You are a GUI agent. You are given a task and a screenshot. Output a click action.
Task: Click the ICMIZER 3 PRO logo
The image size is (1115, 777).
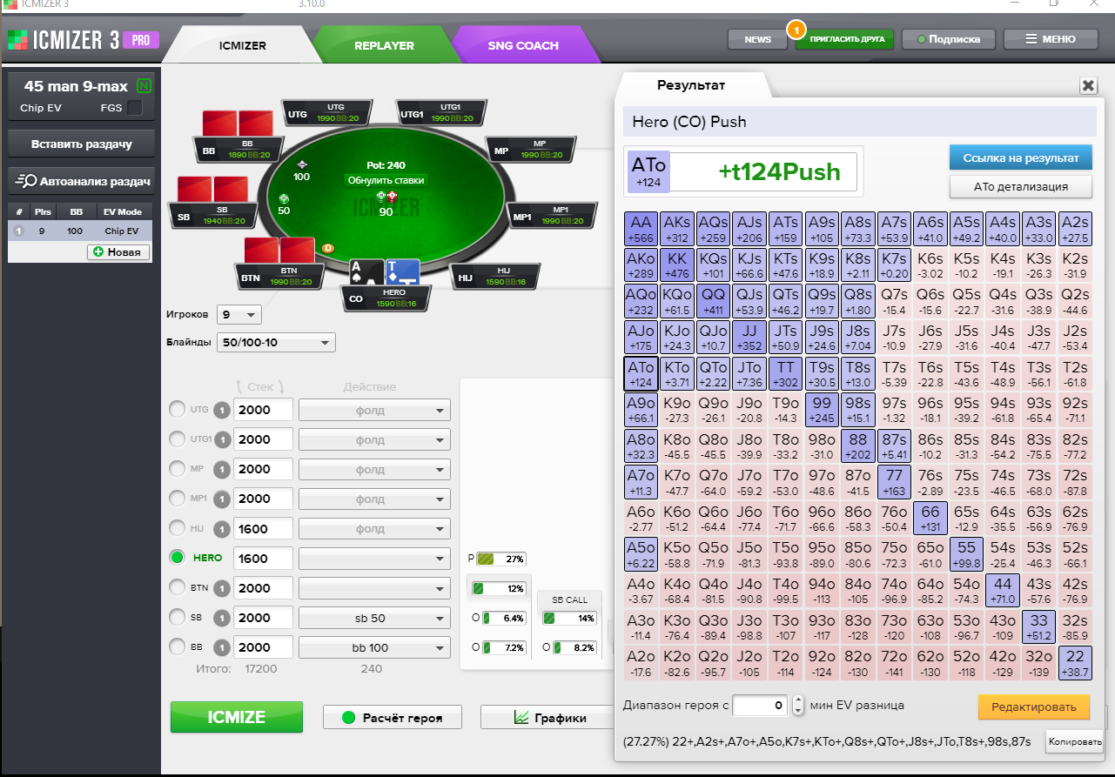tap(83, 39)
